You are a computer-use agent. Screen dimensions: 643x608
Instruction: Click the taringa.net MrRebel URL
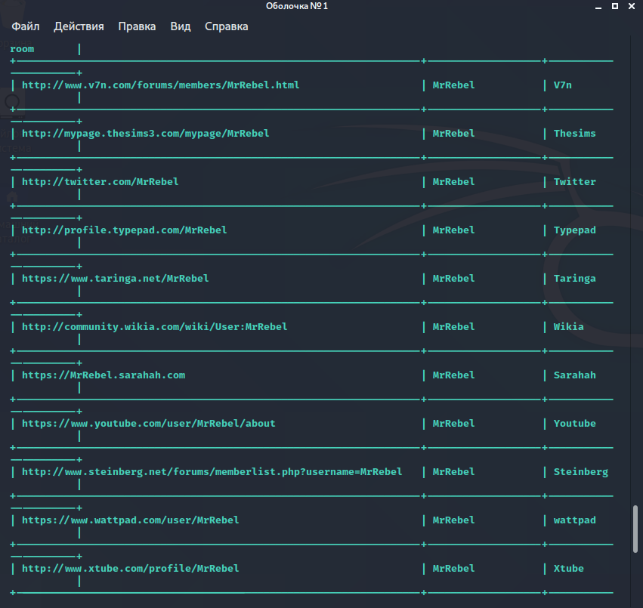coord(115,279)
